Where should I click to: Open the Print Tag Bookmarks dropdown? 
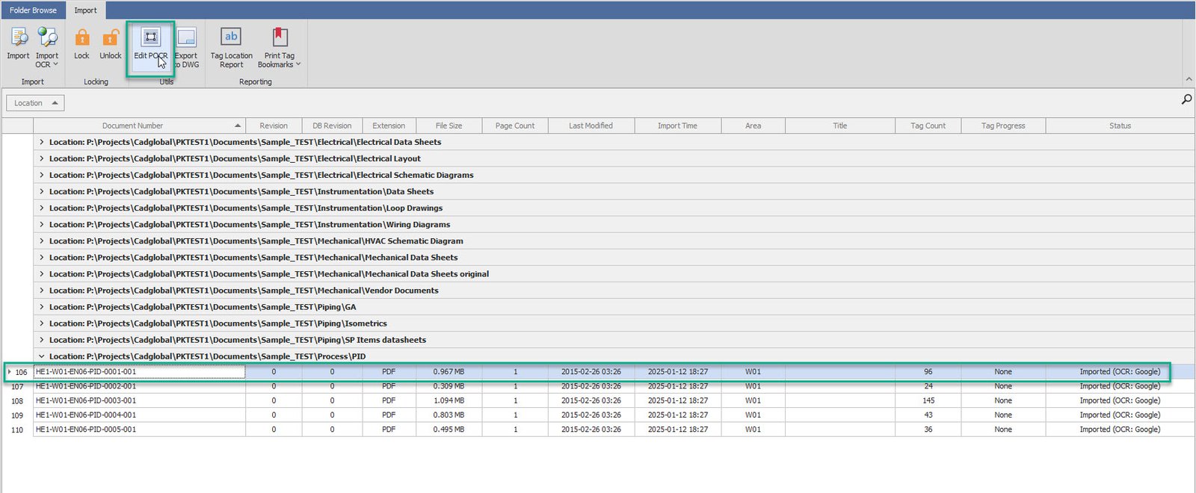tap(279, 48)
